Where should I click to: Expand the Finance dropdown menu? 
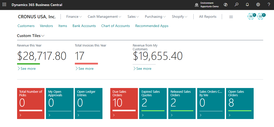[x=74, y=16]
